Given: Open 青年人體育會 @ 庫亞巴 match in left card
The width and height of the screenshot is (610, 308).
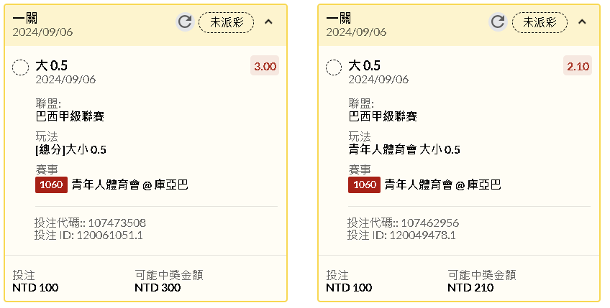Looking at the screenshot, I should click(130, 185).
